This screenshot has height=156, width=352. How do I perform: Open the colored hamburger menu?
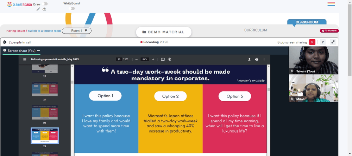(x=331, y=4)
